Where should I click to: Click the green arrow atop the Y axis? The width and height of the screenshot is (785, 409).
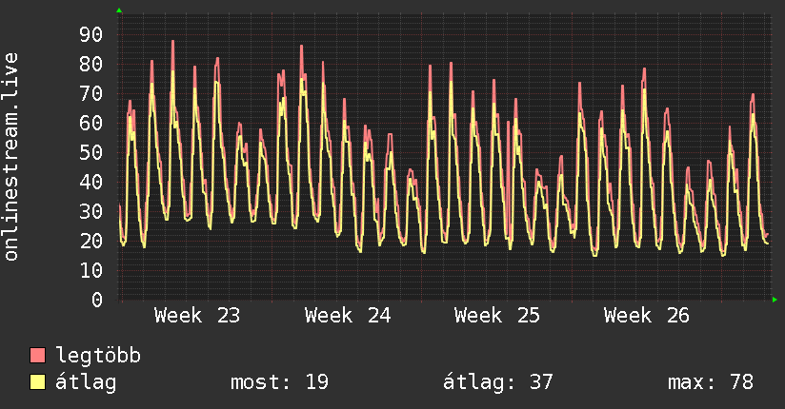[119, 10]
